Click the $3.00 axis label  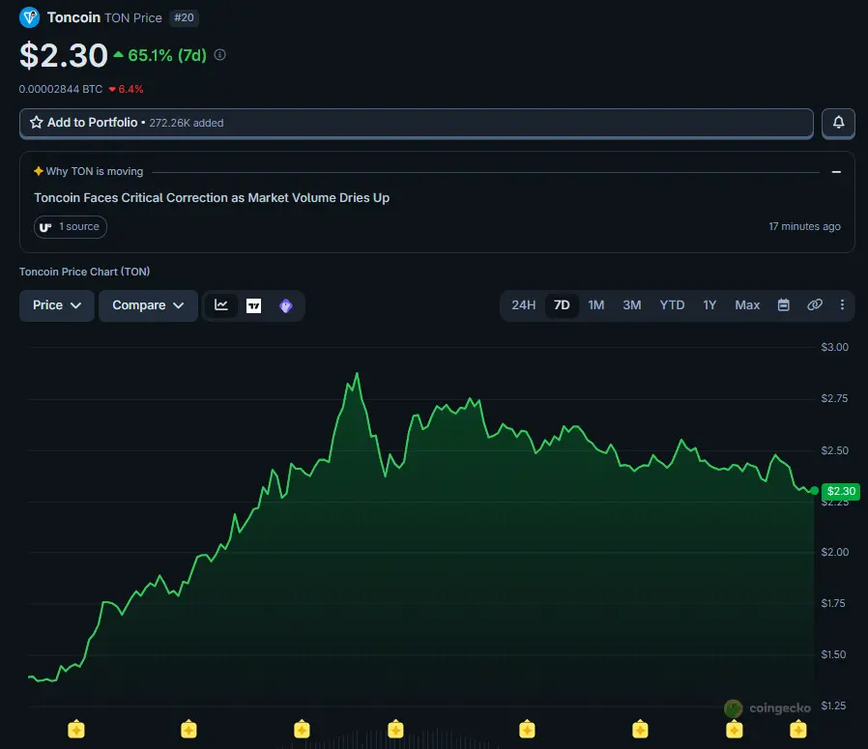point(834,347)
